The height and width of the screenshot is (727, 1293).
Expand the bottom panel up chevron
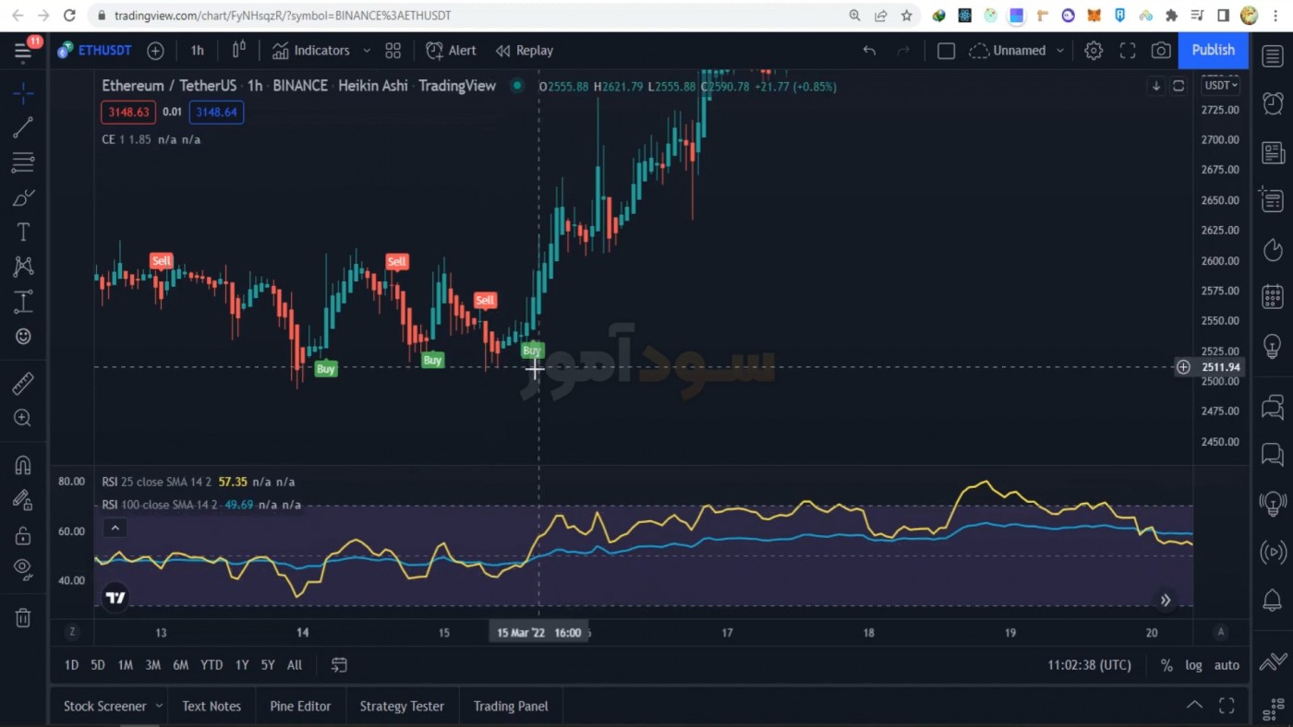[1194, 706]
